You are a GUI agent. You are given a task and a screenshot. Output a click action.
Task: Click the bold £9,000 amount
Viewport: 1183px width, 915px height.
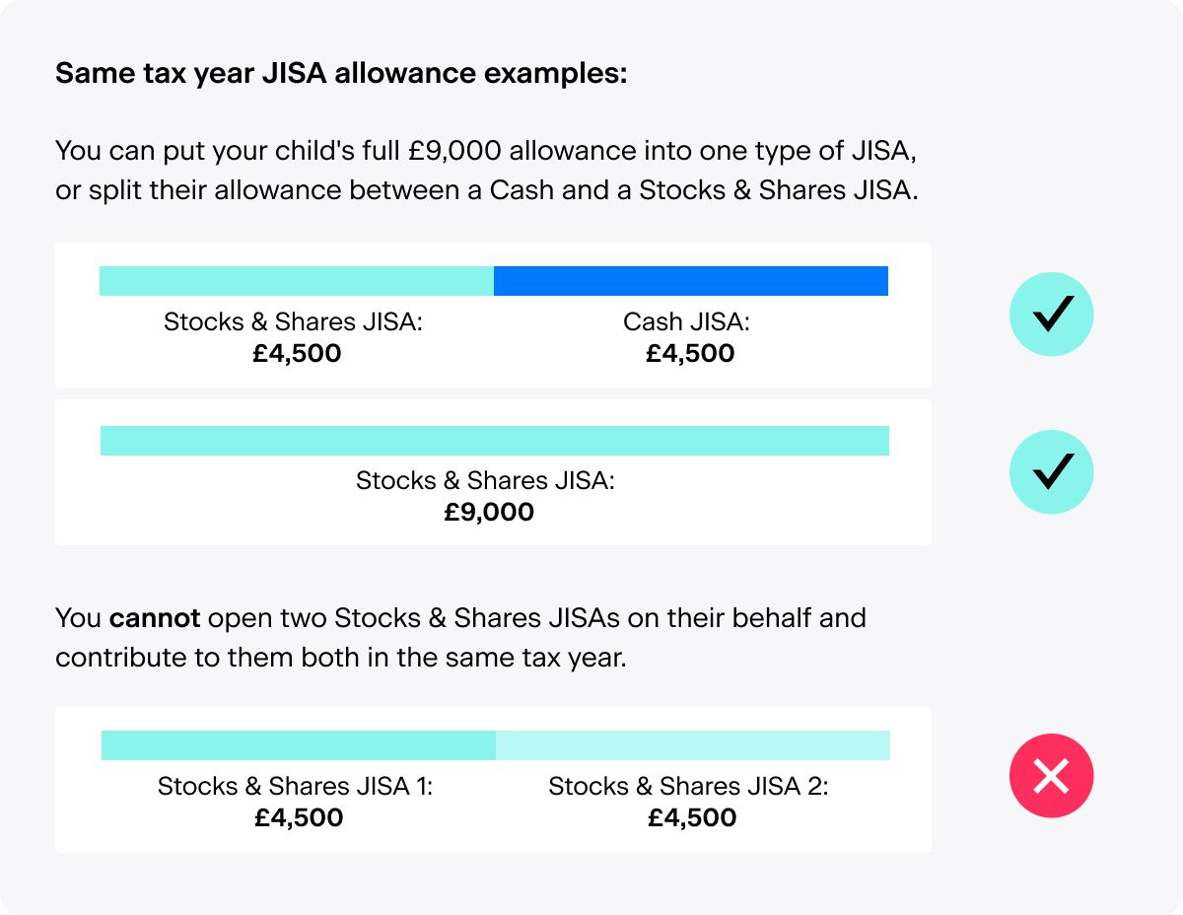click(x=488, y=512)
